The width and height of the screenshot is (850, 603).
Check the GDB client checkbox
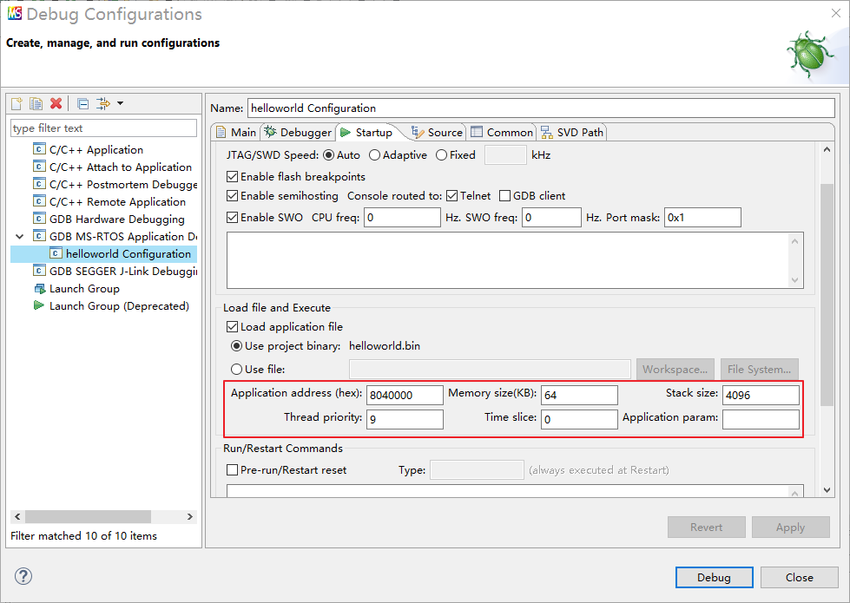504,196
